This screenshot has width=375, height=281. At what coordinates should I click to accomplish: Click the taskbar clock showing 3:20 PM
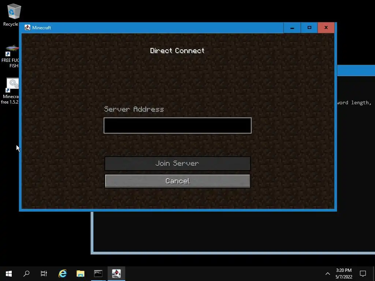click(x=344, y=273)
